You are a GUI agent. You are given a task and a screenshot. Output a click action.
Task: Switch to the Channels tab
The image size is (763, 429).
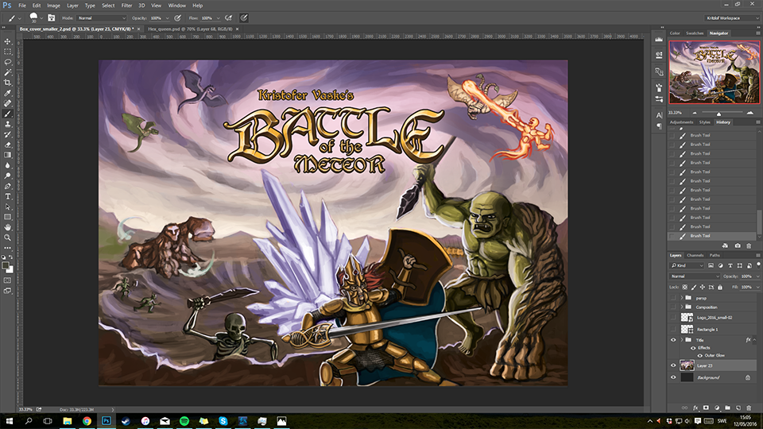(695, 255)
